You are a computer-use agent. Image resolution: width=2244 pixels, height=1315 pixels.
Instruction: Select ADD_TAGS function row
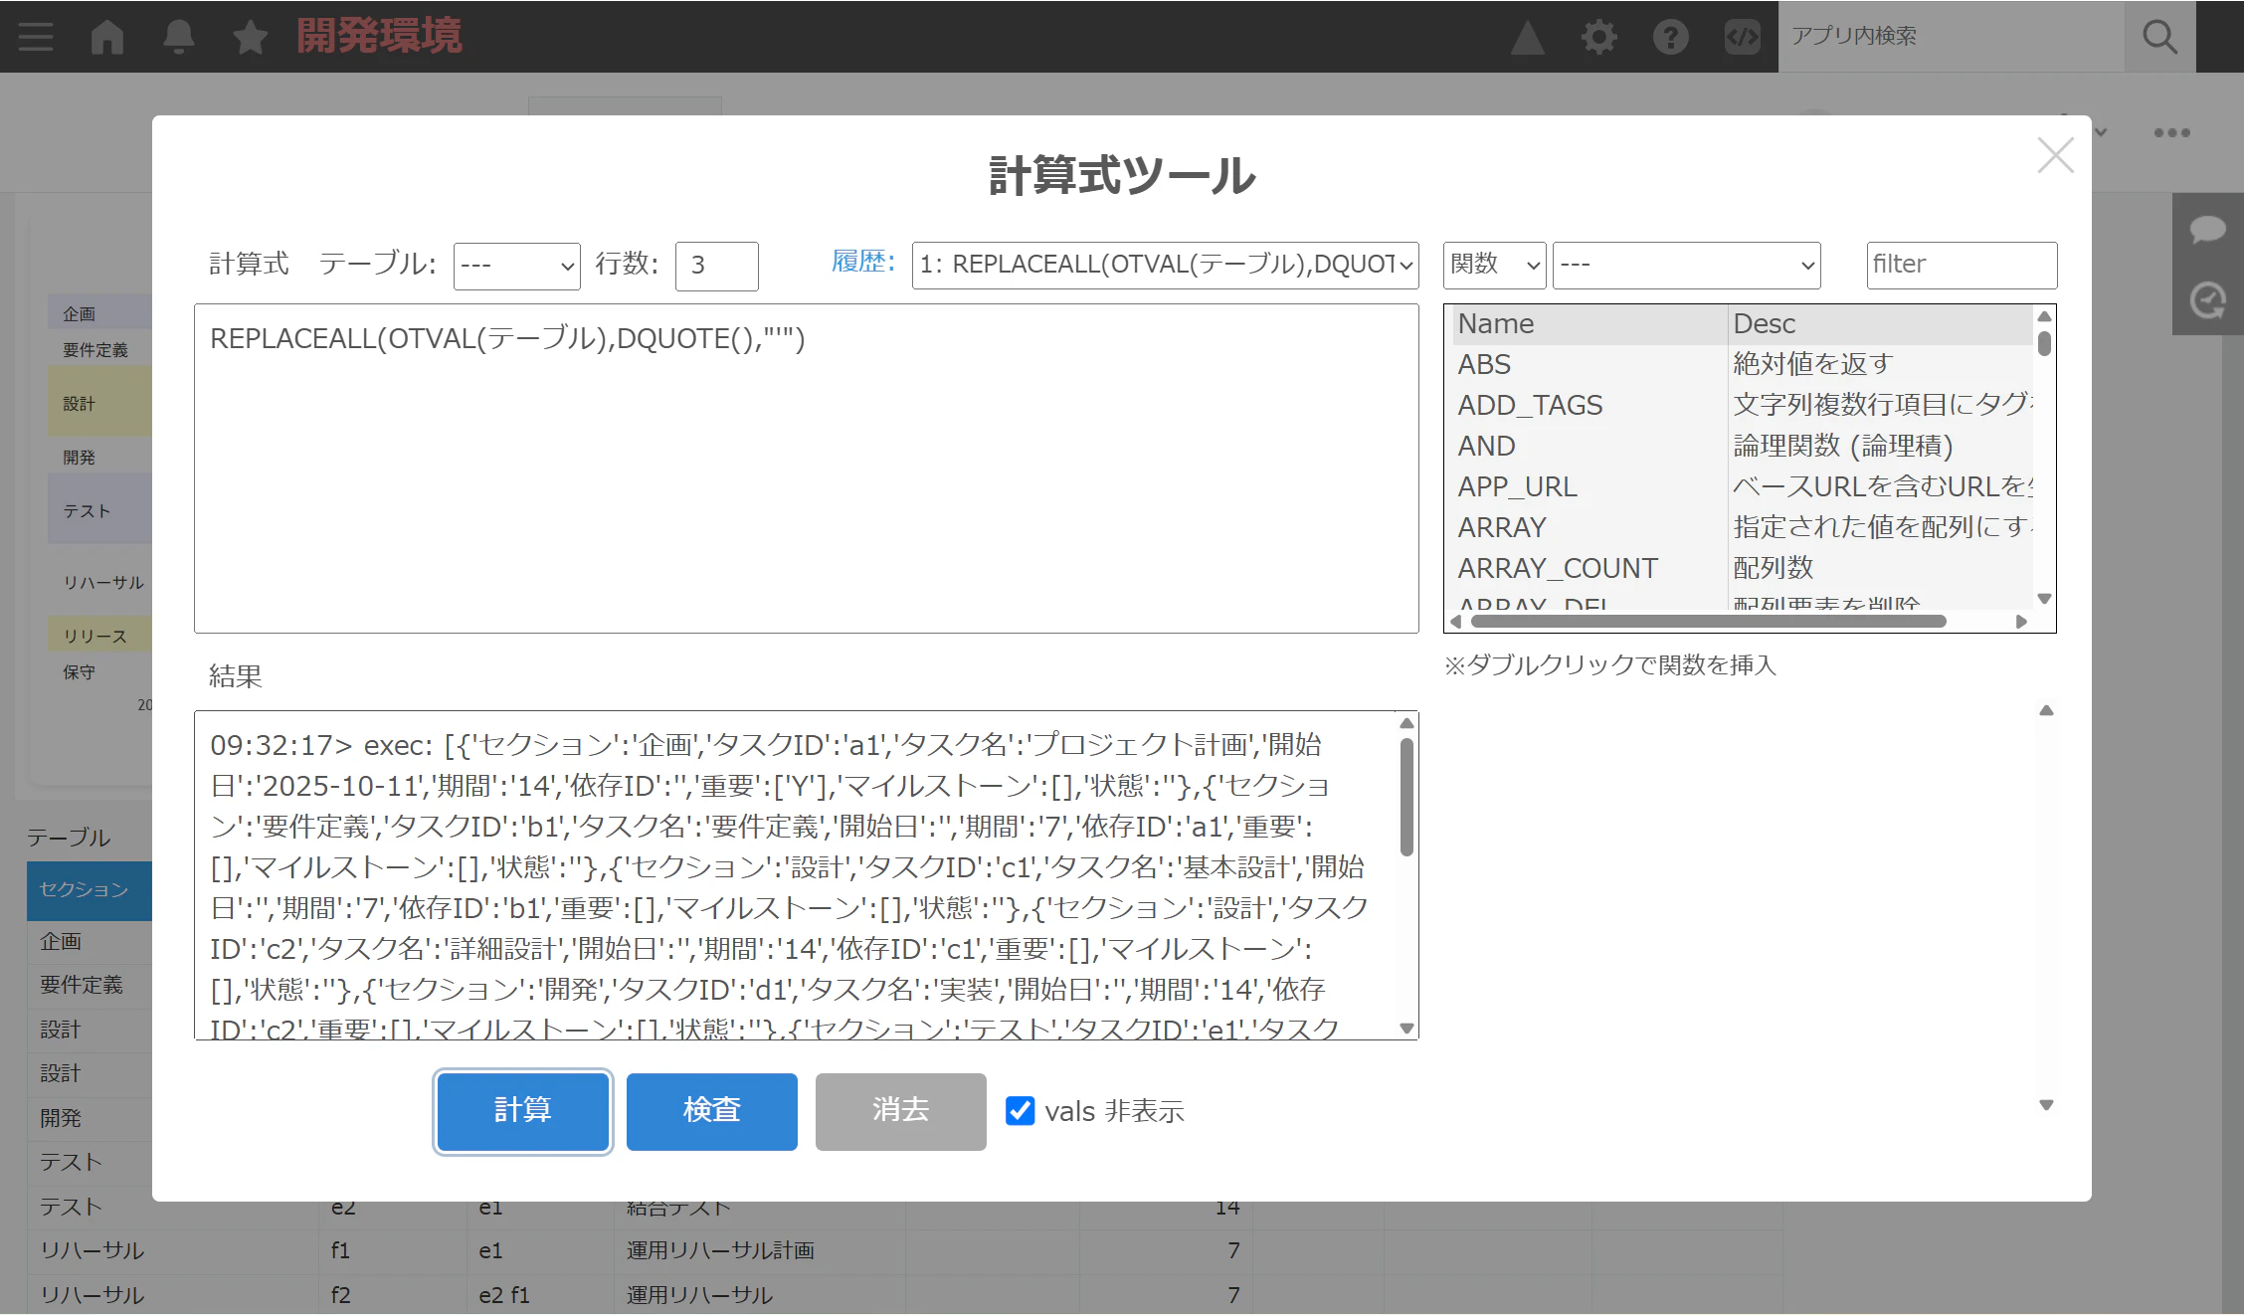point(1741,405)
